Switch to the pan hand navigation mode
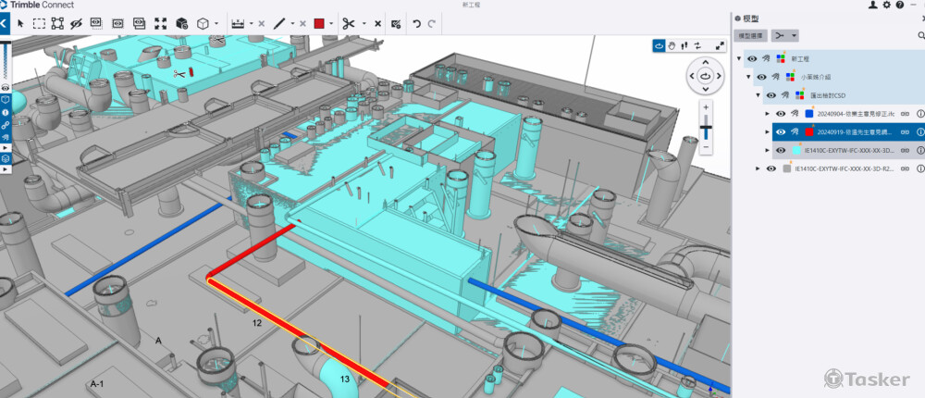The image size is (925, 398). click(x=672, y=44)
